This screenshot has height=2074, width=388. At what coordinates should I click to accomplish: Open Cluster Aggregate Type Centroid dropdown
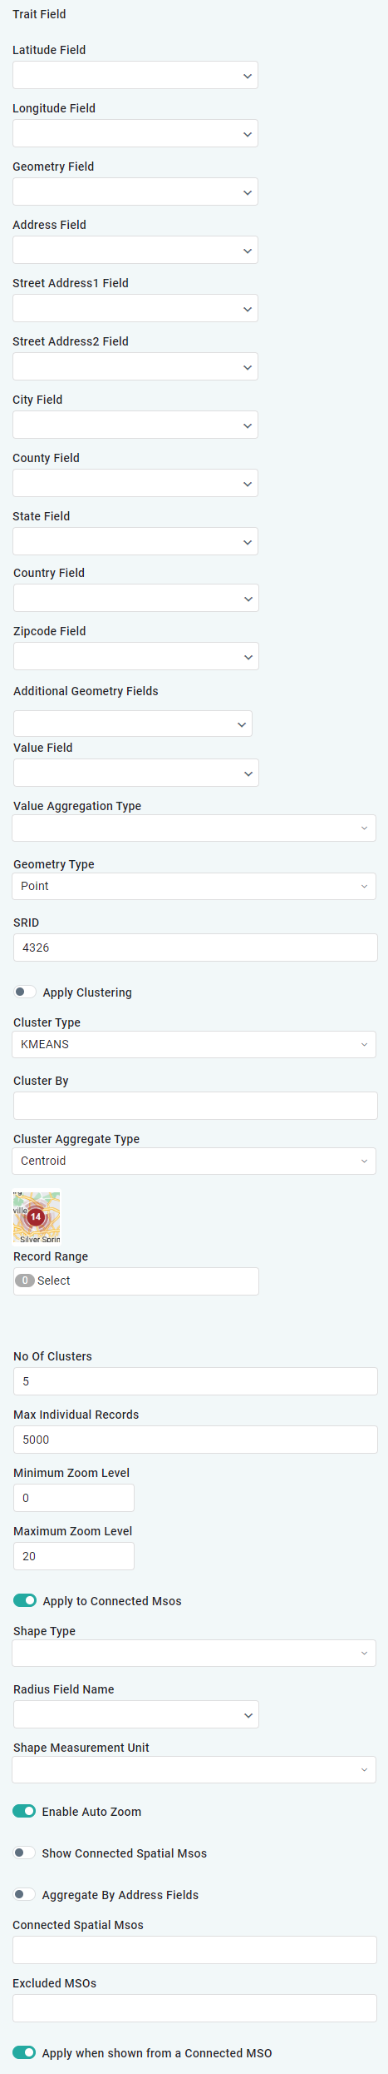pyautogui.click(x=194, y=1161)
